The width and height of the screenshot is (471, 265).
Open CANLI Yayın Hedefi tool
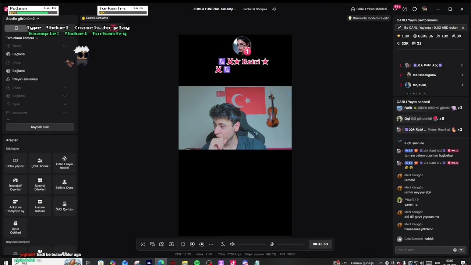(64, 163)
